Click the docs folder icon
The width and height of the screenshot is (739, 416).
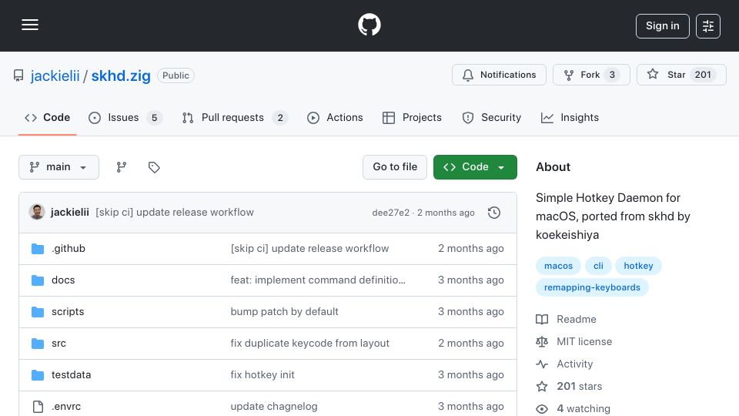pyautogui.click(x=38, y=280)
